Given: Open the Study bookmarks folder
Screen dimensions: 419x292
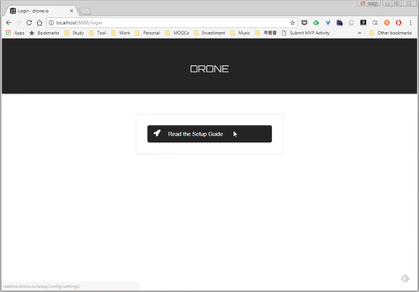Looking at the screenshot, I should 74,33.
